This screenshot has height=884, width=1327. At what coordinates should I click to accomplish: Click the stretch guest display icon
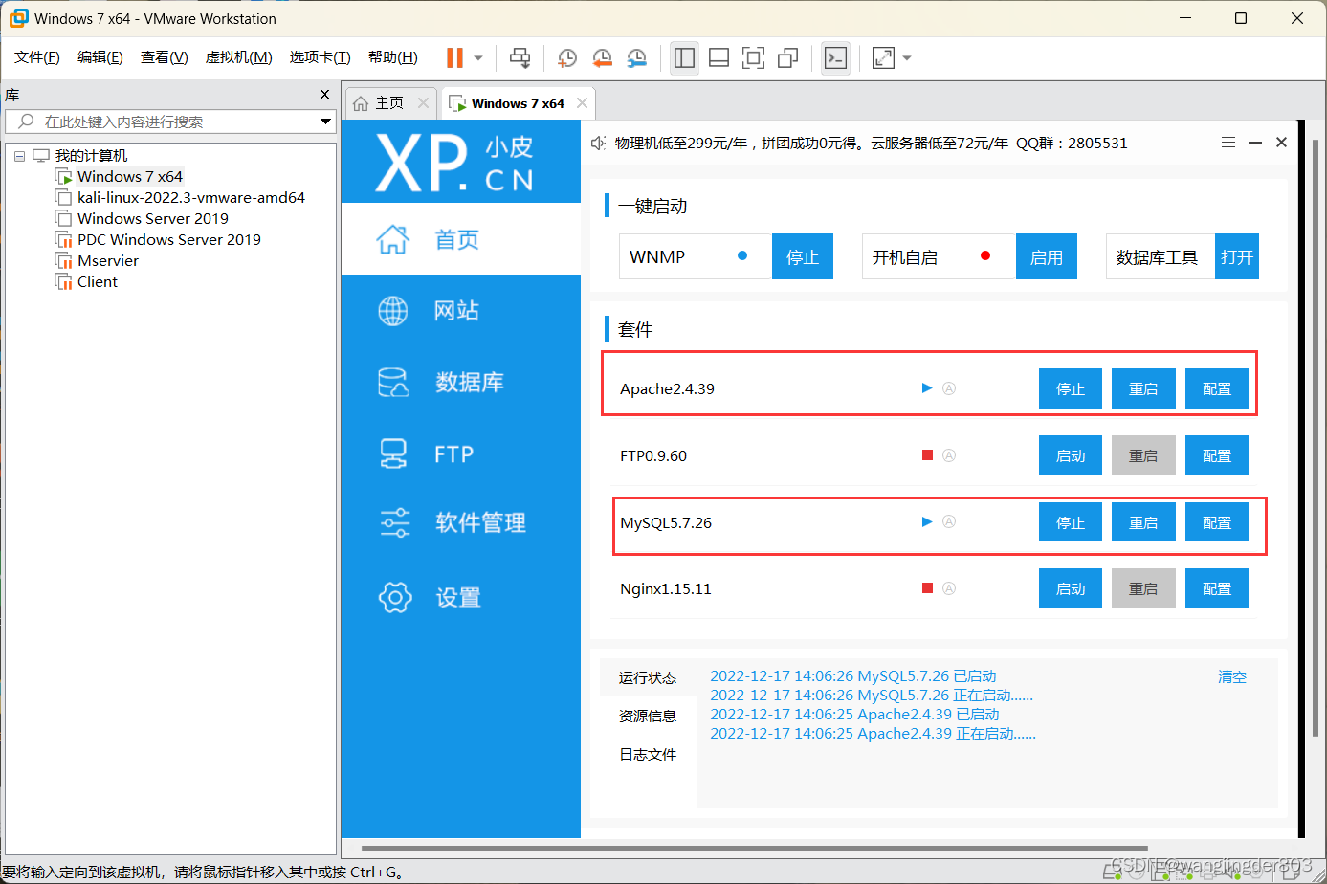click(x=883, y=58)
